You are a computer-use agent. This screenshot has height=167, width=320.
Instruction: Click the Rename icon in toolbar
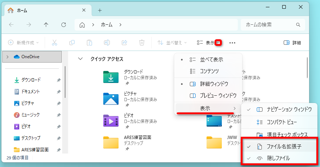point(107,43)
